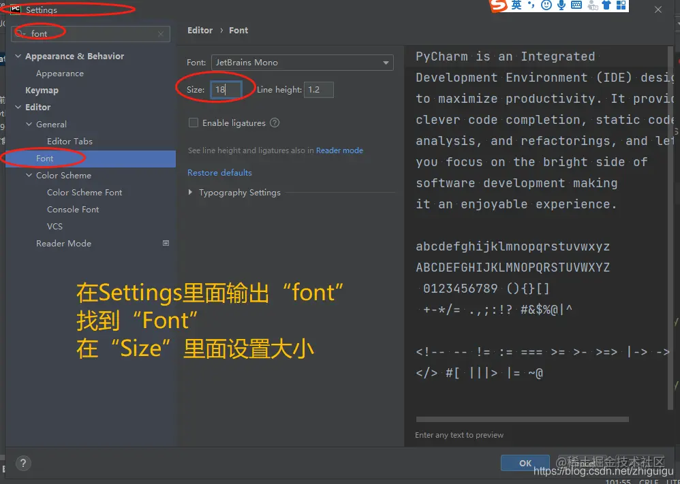This screenshot has width=680, height=484.
Task: Open the Font family dropdown
Action: tap(303, 63)
